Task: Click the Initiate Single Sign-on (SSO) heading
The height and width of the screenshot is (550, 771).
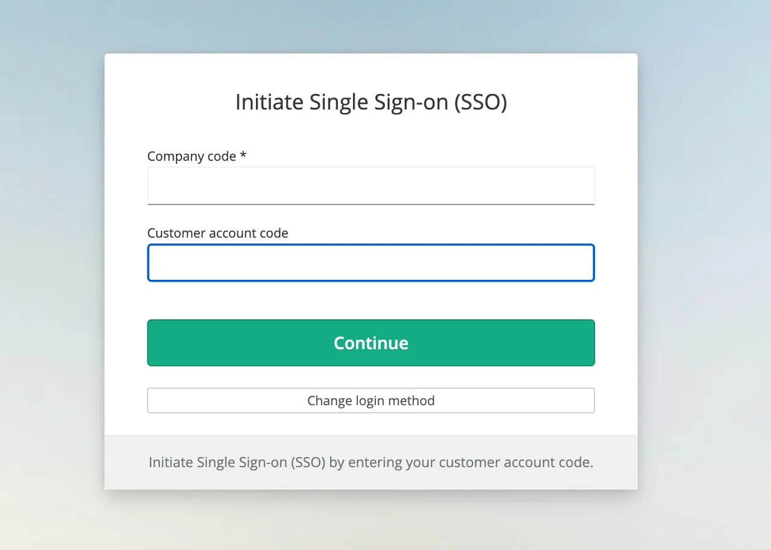Action: tap(370, 101)
